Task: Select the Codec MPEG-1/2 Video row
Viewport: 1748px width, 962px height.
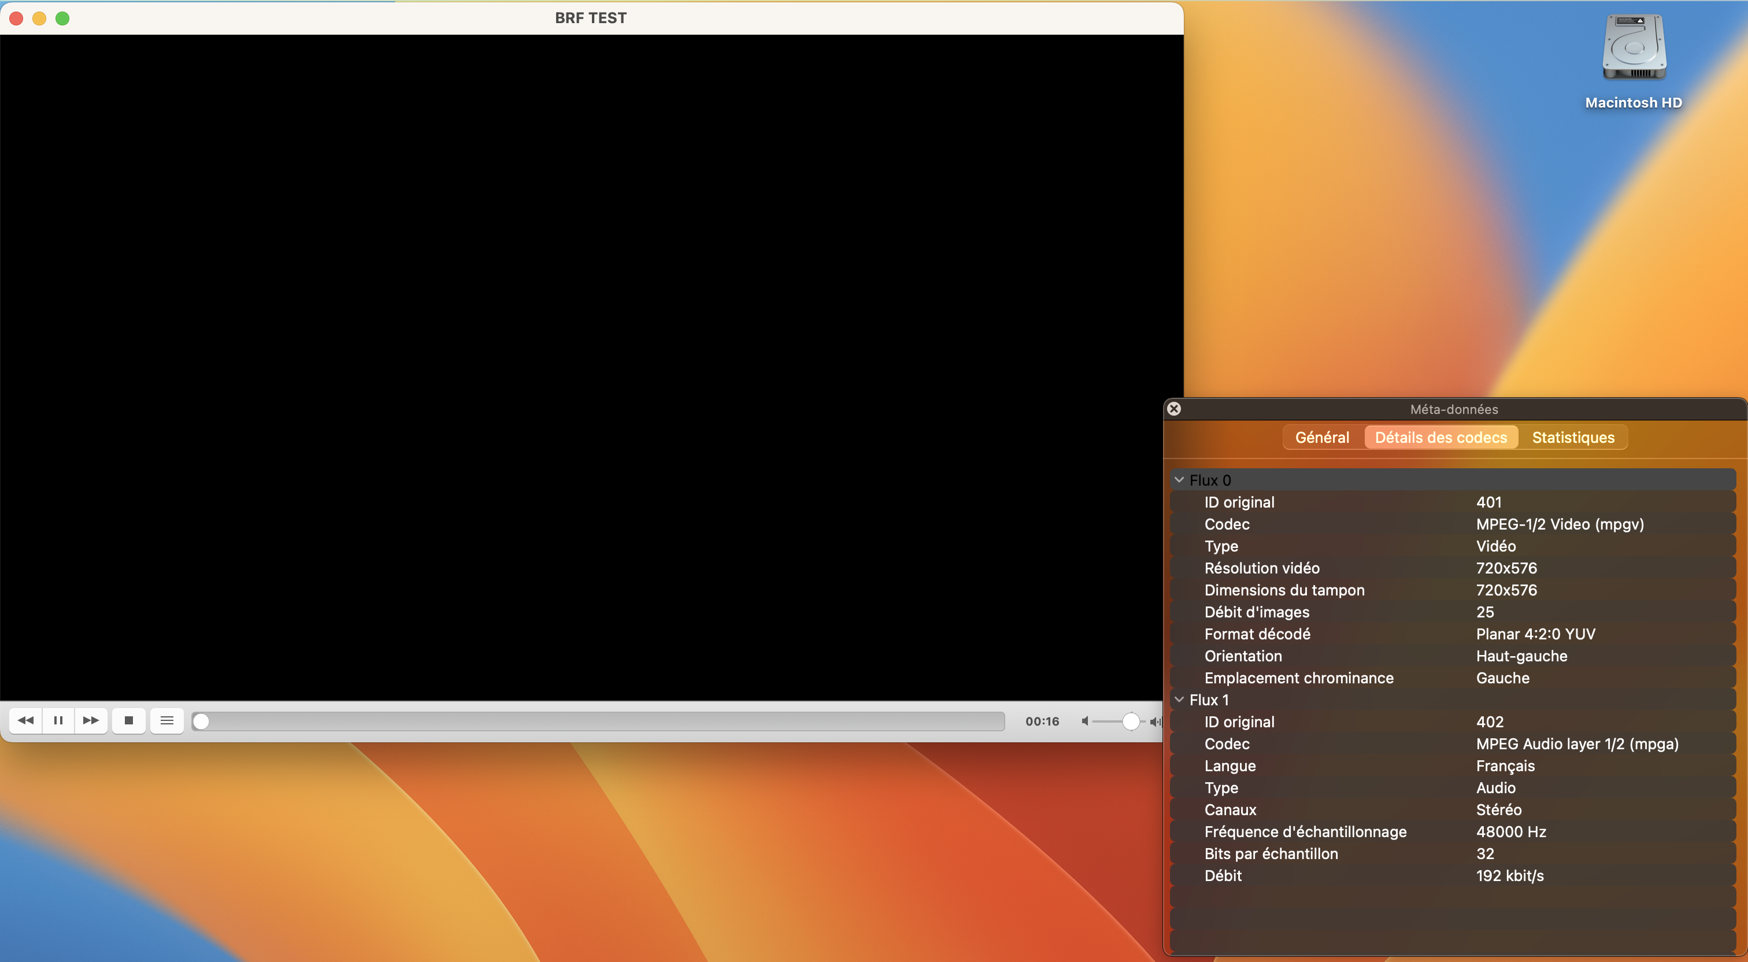Action: (x=1452, y=524)
